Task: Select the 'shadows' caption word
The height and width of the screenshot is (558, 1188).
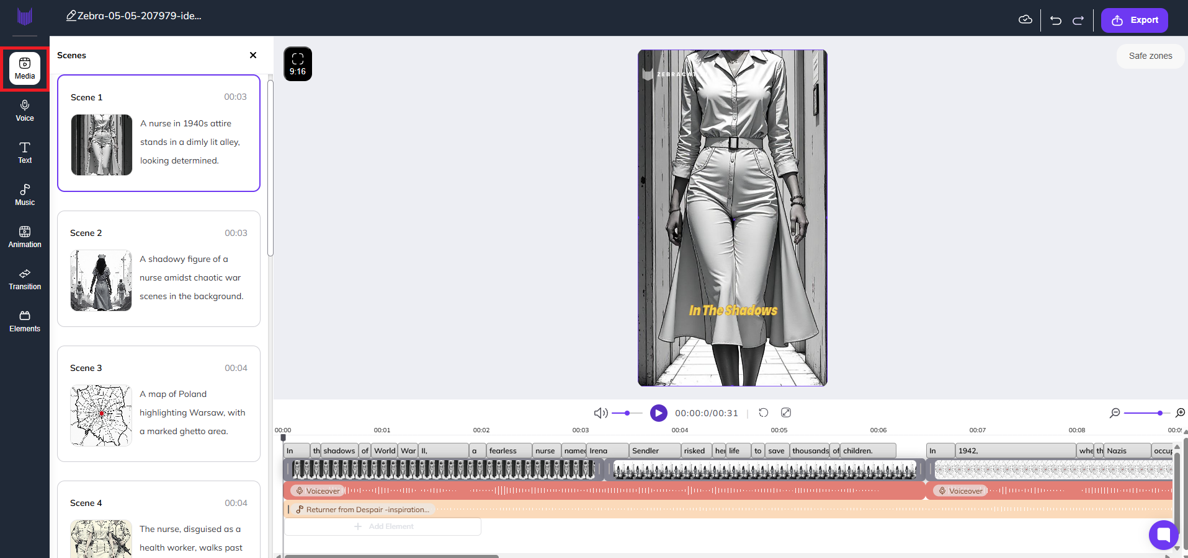Action: pos(339,451)
